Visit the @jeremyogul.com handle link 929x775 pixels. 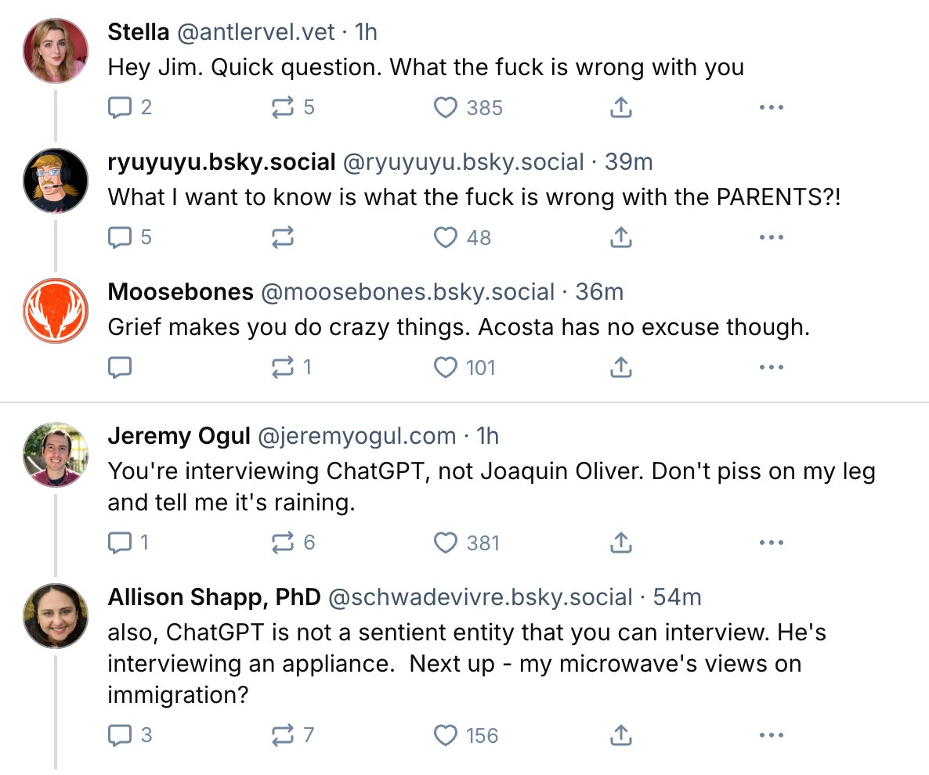pos(356,435)
